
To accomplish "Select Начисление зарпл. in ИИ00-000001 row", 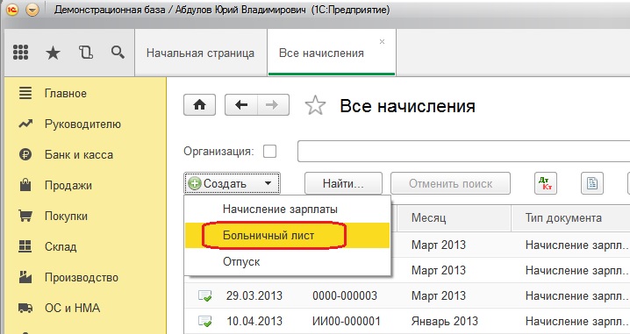I will point(577,321).
